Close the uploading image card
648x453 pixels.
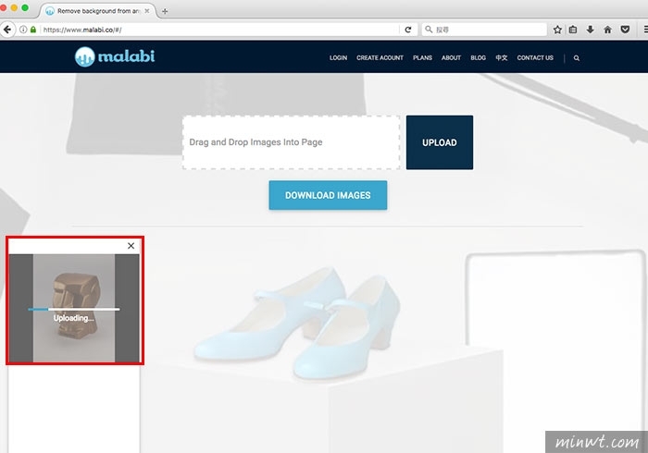pos(131,246)
